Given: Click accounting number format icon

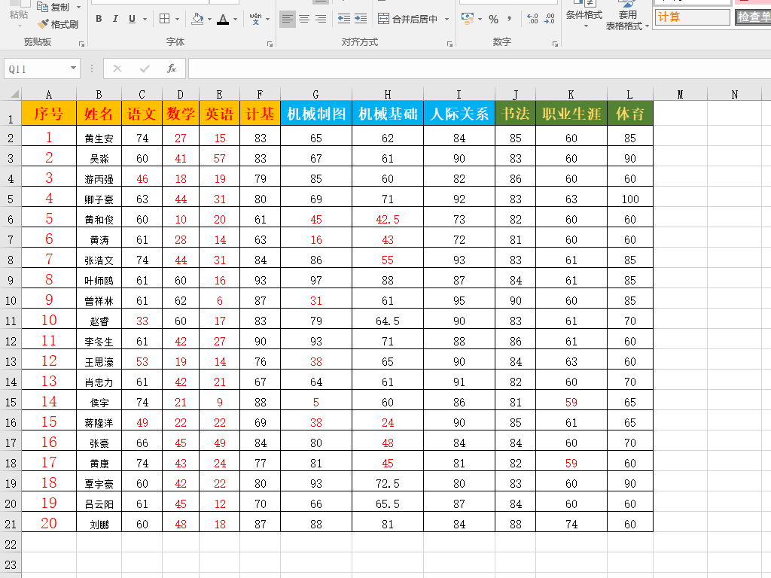Looking at the screenshot, I should [468, 19].
